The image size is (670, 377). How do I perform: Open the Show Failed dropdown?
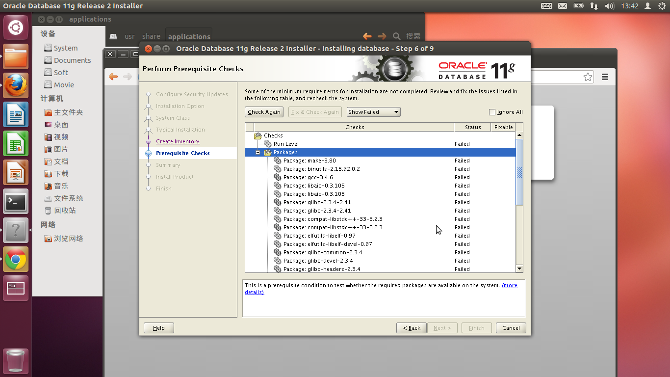click(x=374, y=112)
